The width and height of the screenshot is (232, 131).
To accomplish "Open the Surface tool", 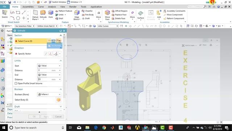I will pyautogui.click(x=141, y=15).
